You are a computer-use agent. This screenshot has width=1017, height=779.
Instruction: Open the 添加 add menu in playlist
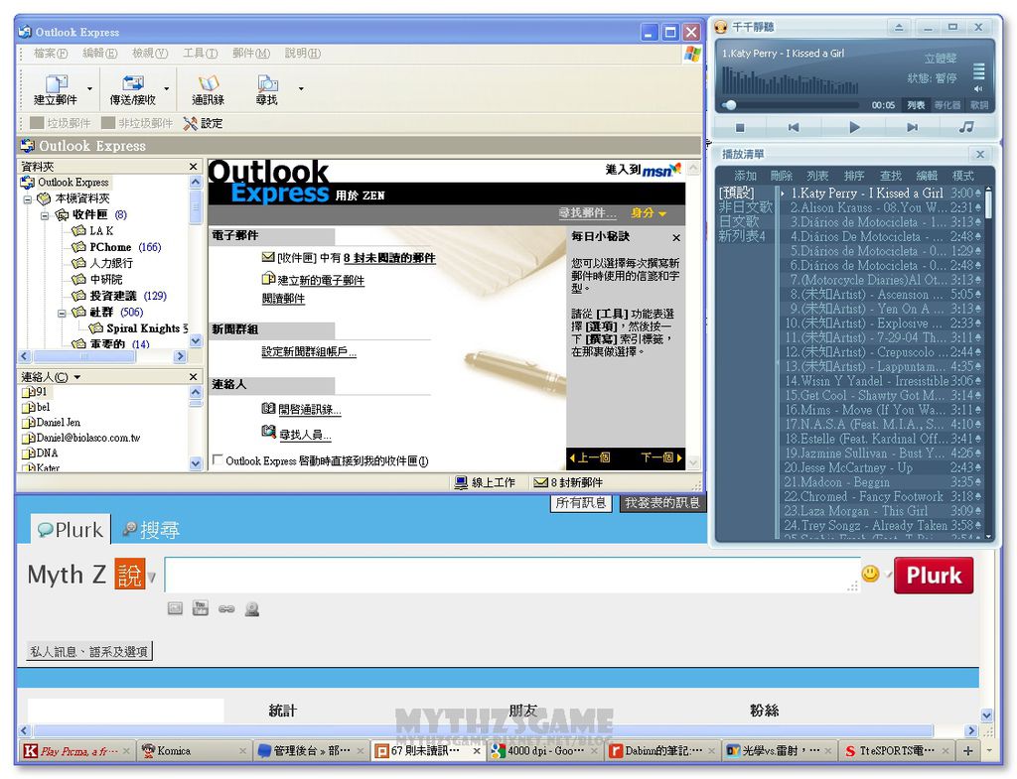[745, 176]
